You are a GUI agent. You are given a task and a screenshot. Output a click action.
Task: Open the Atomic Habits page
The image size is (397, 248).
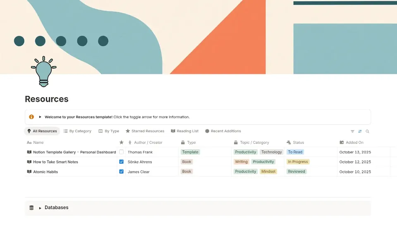pos(45,172)
